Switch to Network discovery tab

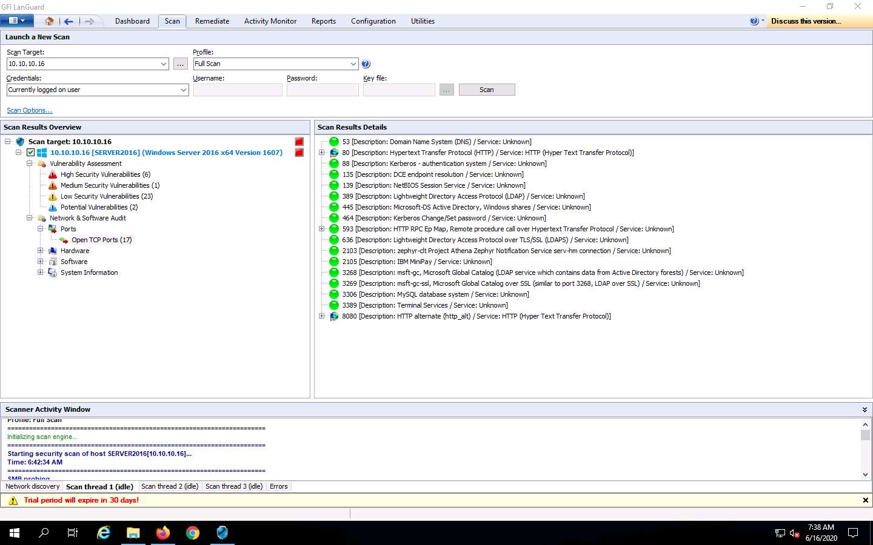[x=33, y=487]
